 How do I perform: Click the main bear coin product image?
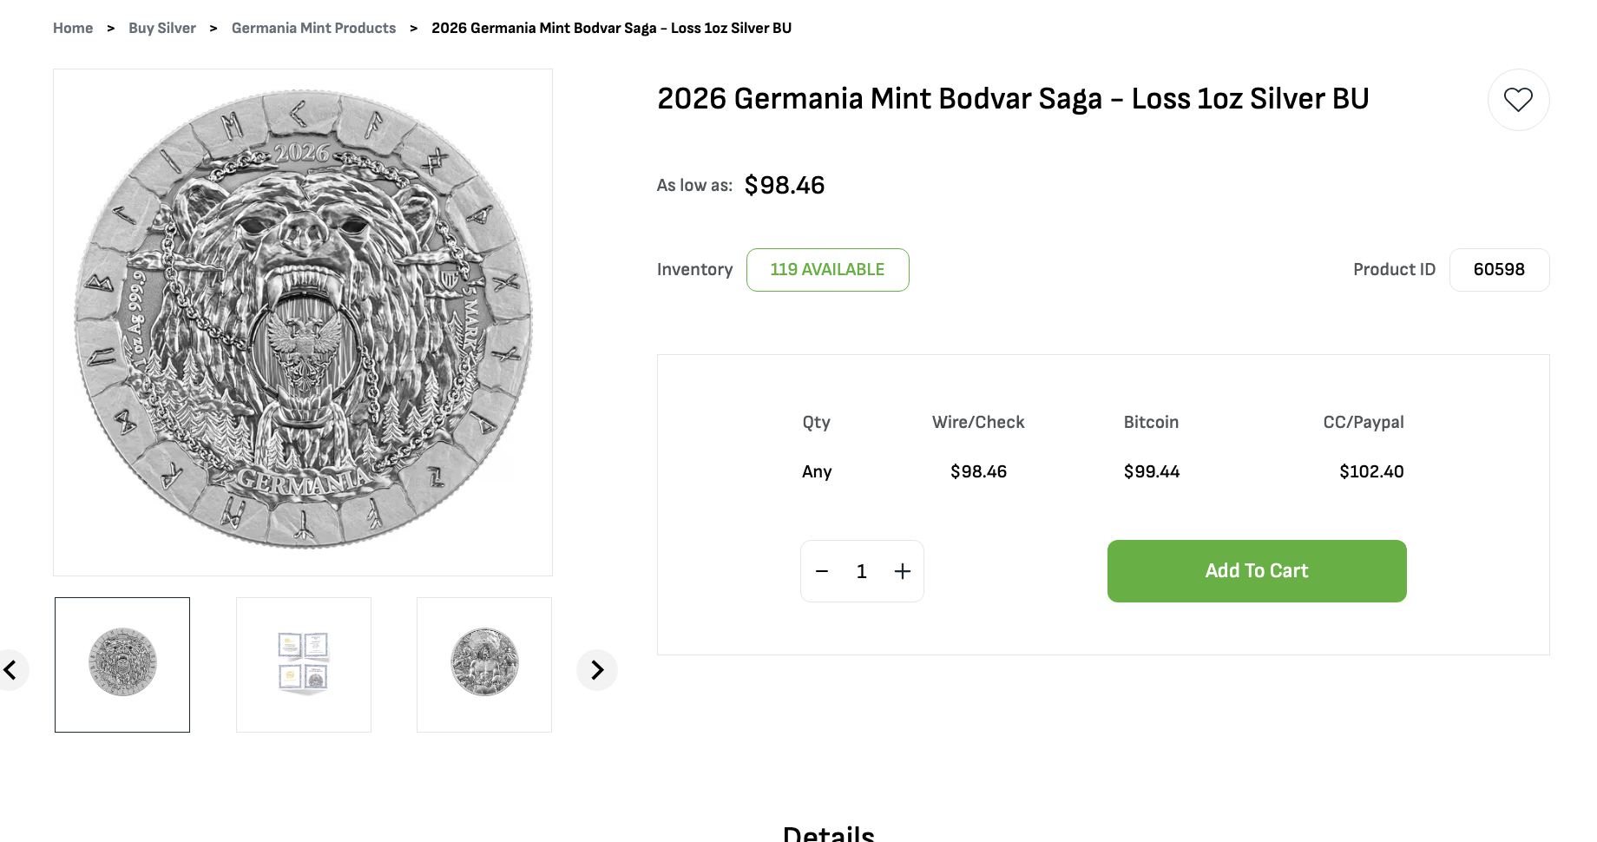tap(303, 321)
